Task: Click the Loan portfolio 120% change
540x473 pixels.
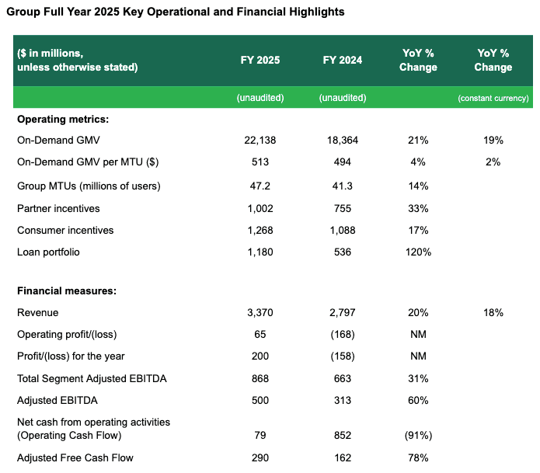Action: tap(418, 252)
